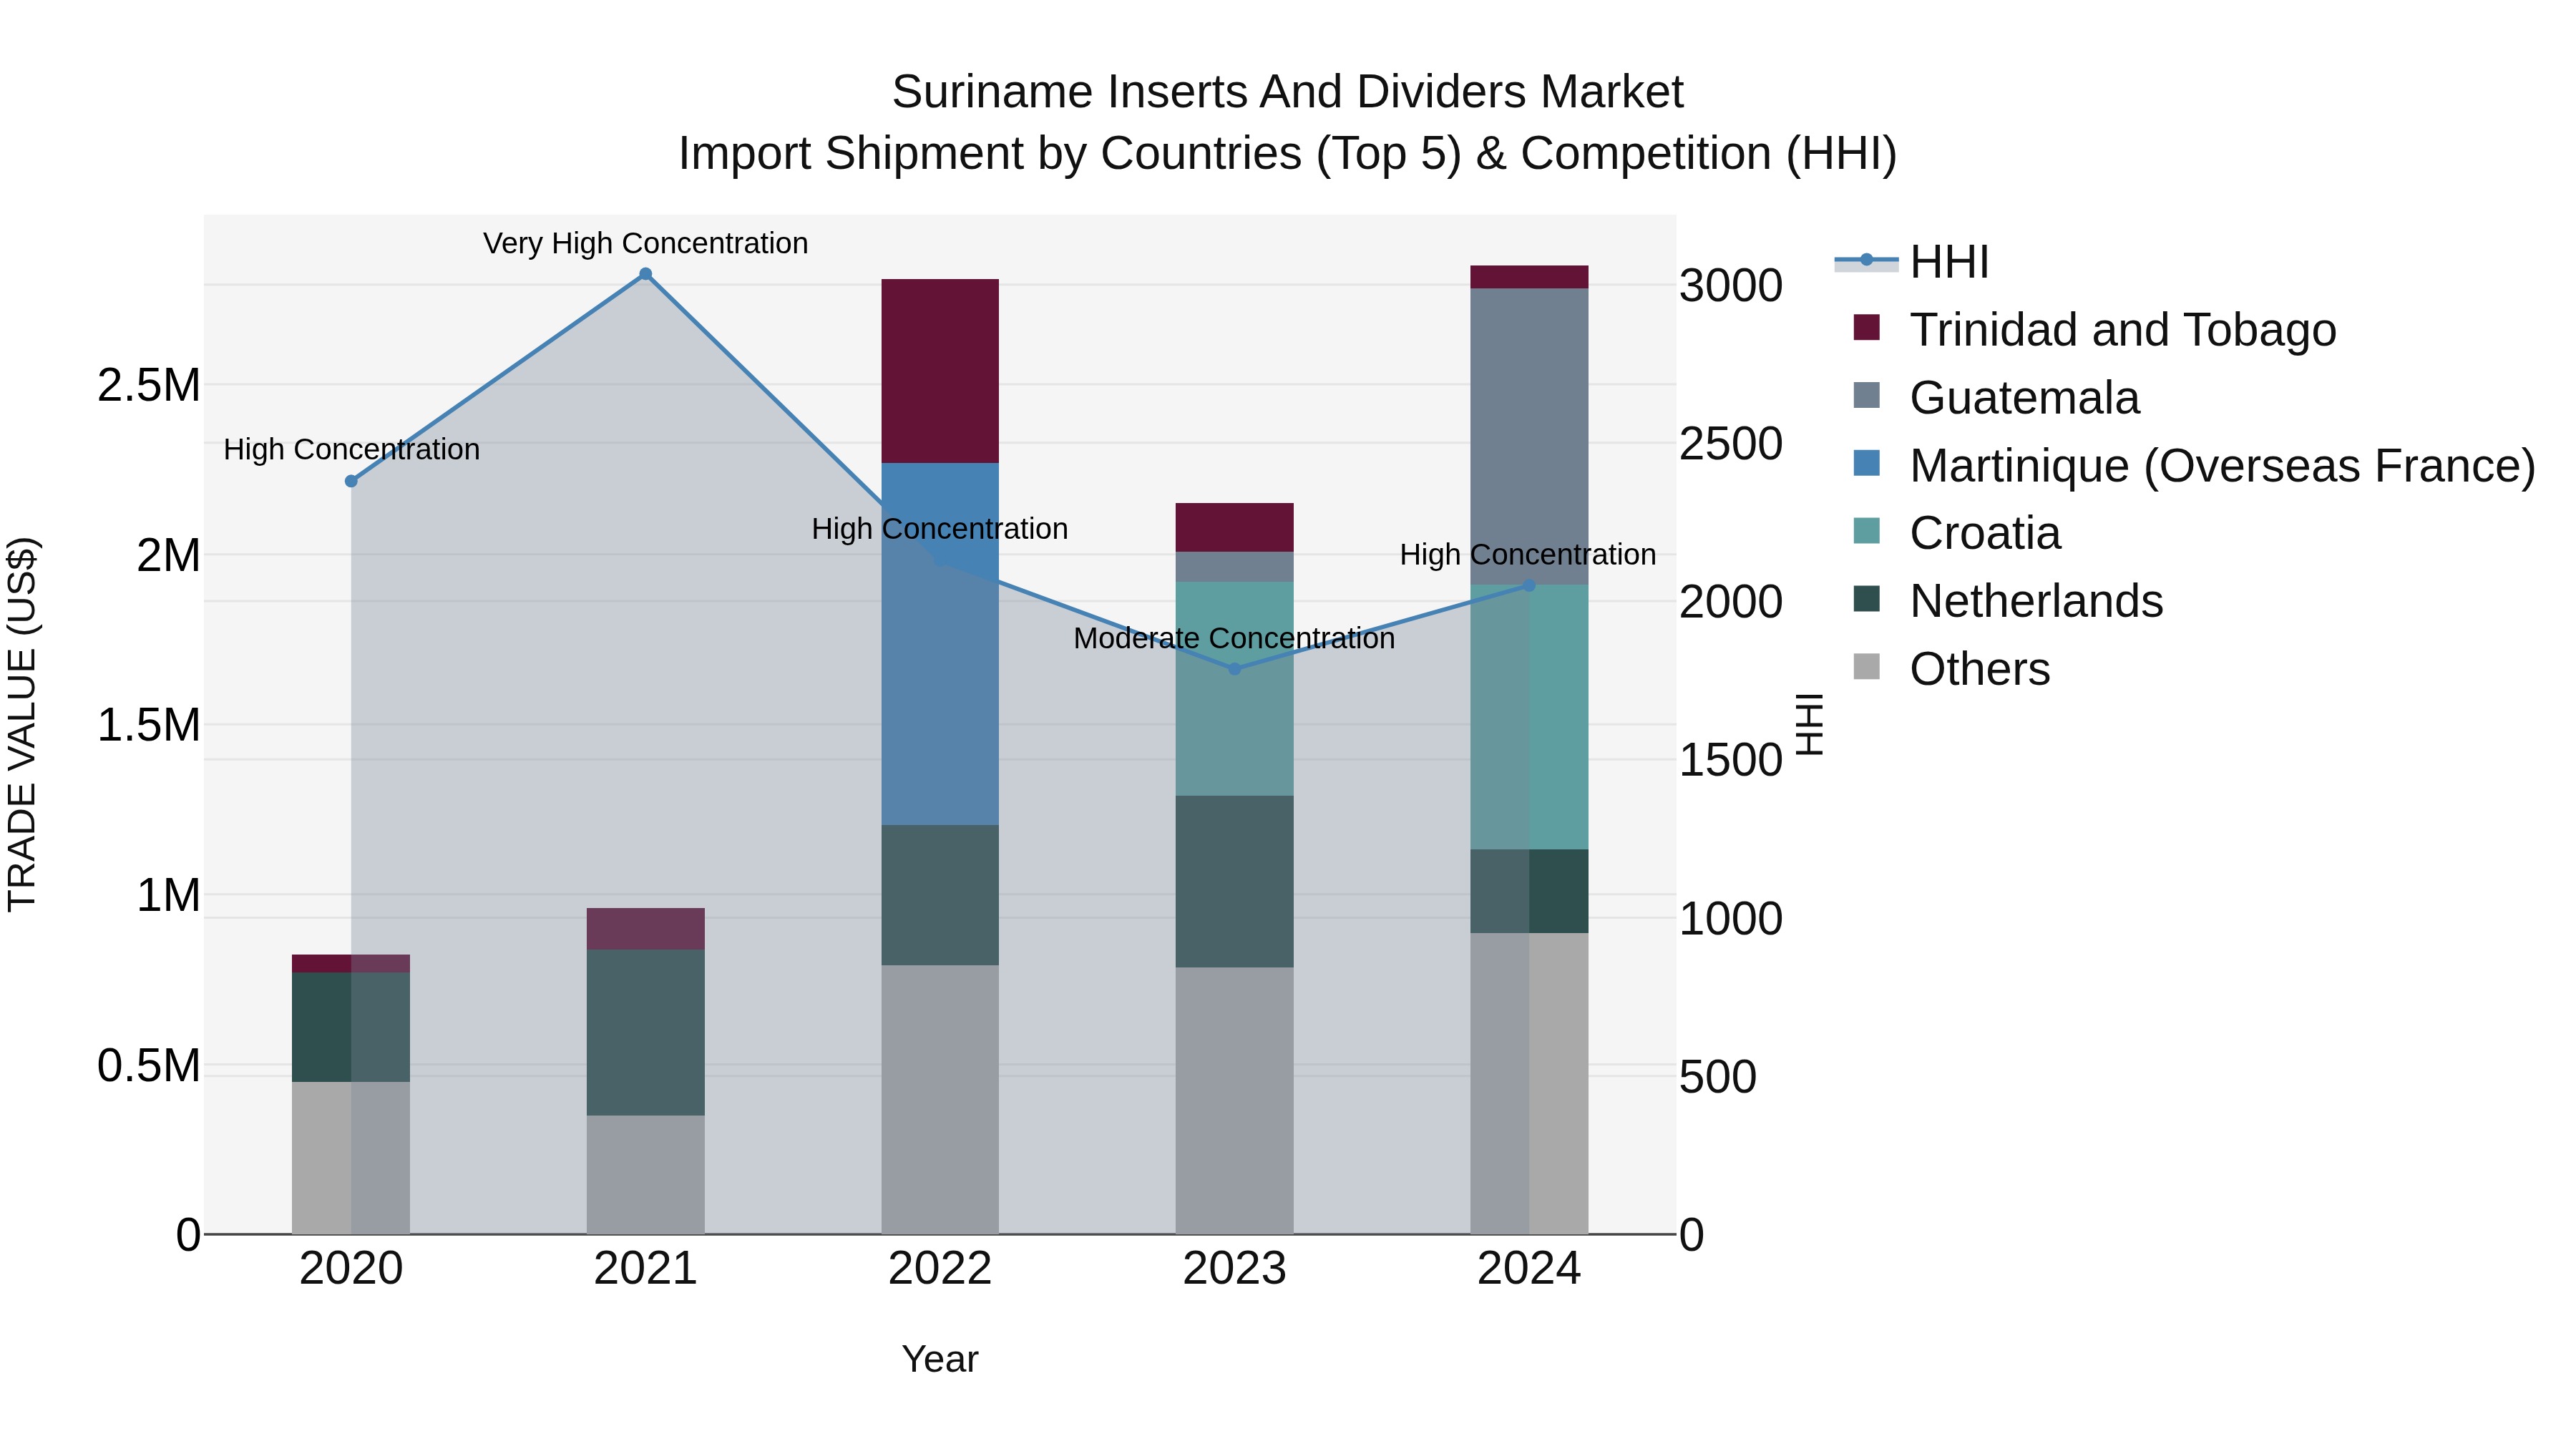Image resolution: width=2576 pixels, height=1449 pixels.
Task: Click the 2022 x-axis label
Action: pos(940,1269)
